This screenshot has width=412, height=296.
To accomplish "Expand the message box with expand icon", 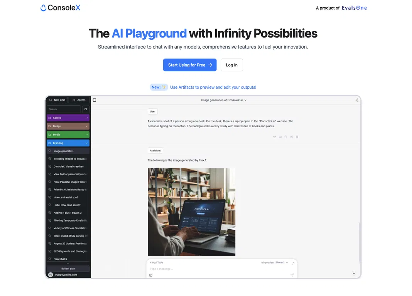I will tap(293, 263).
